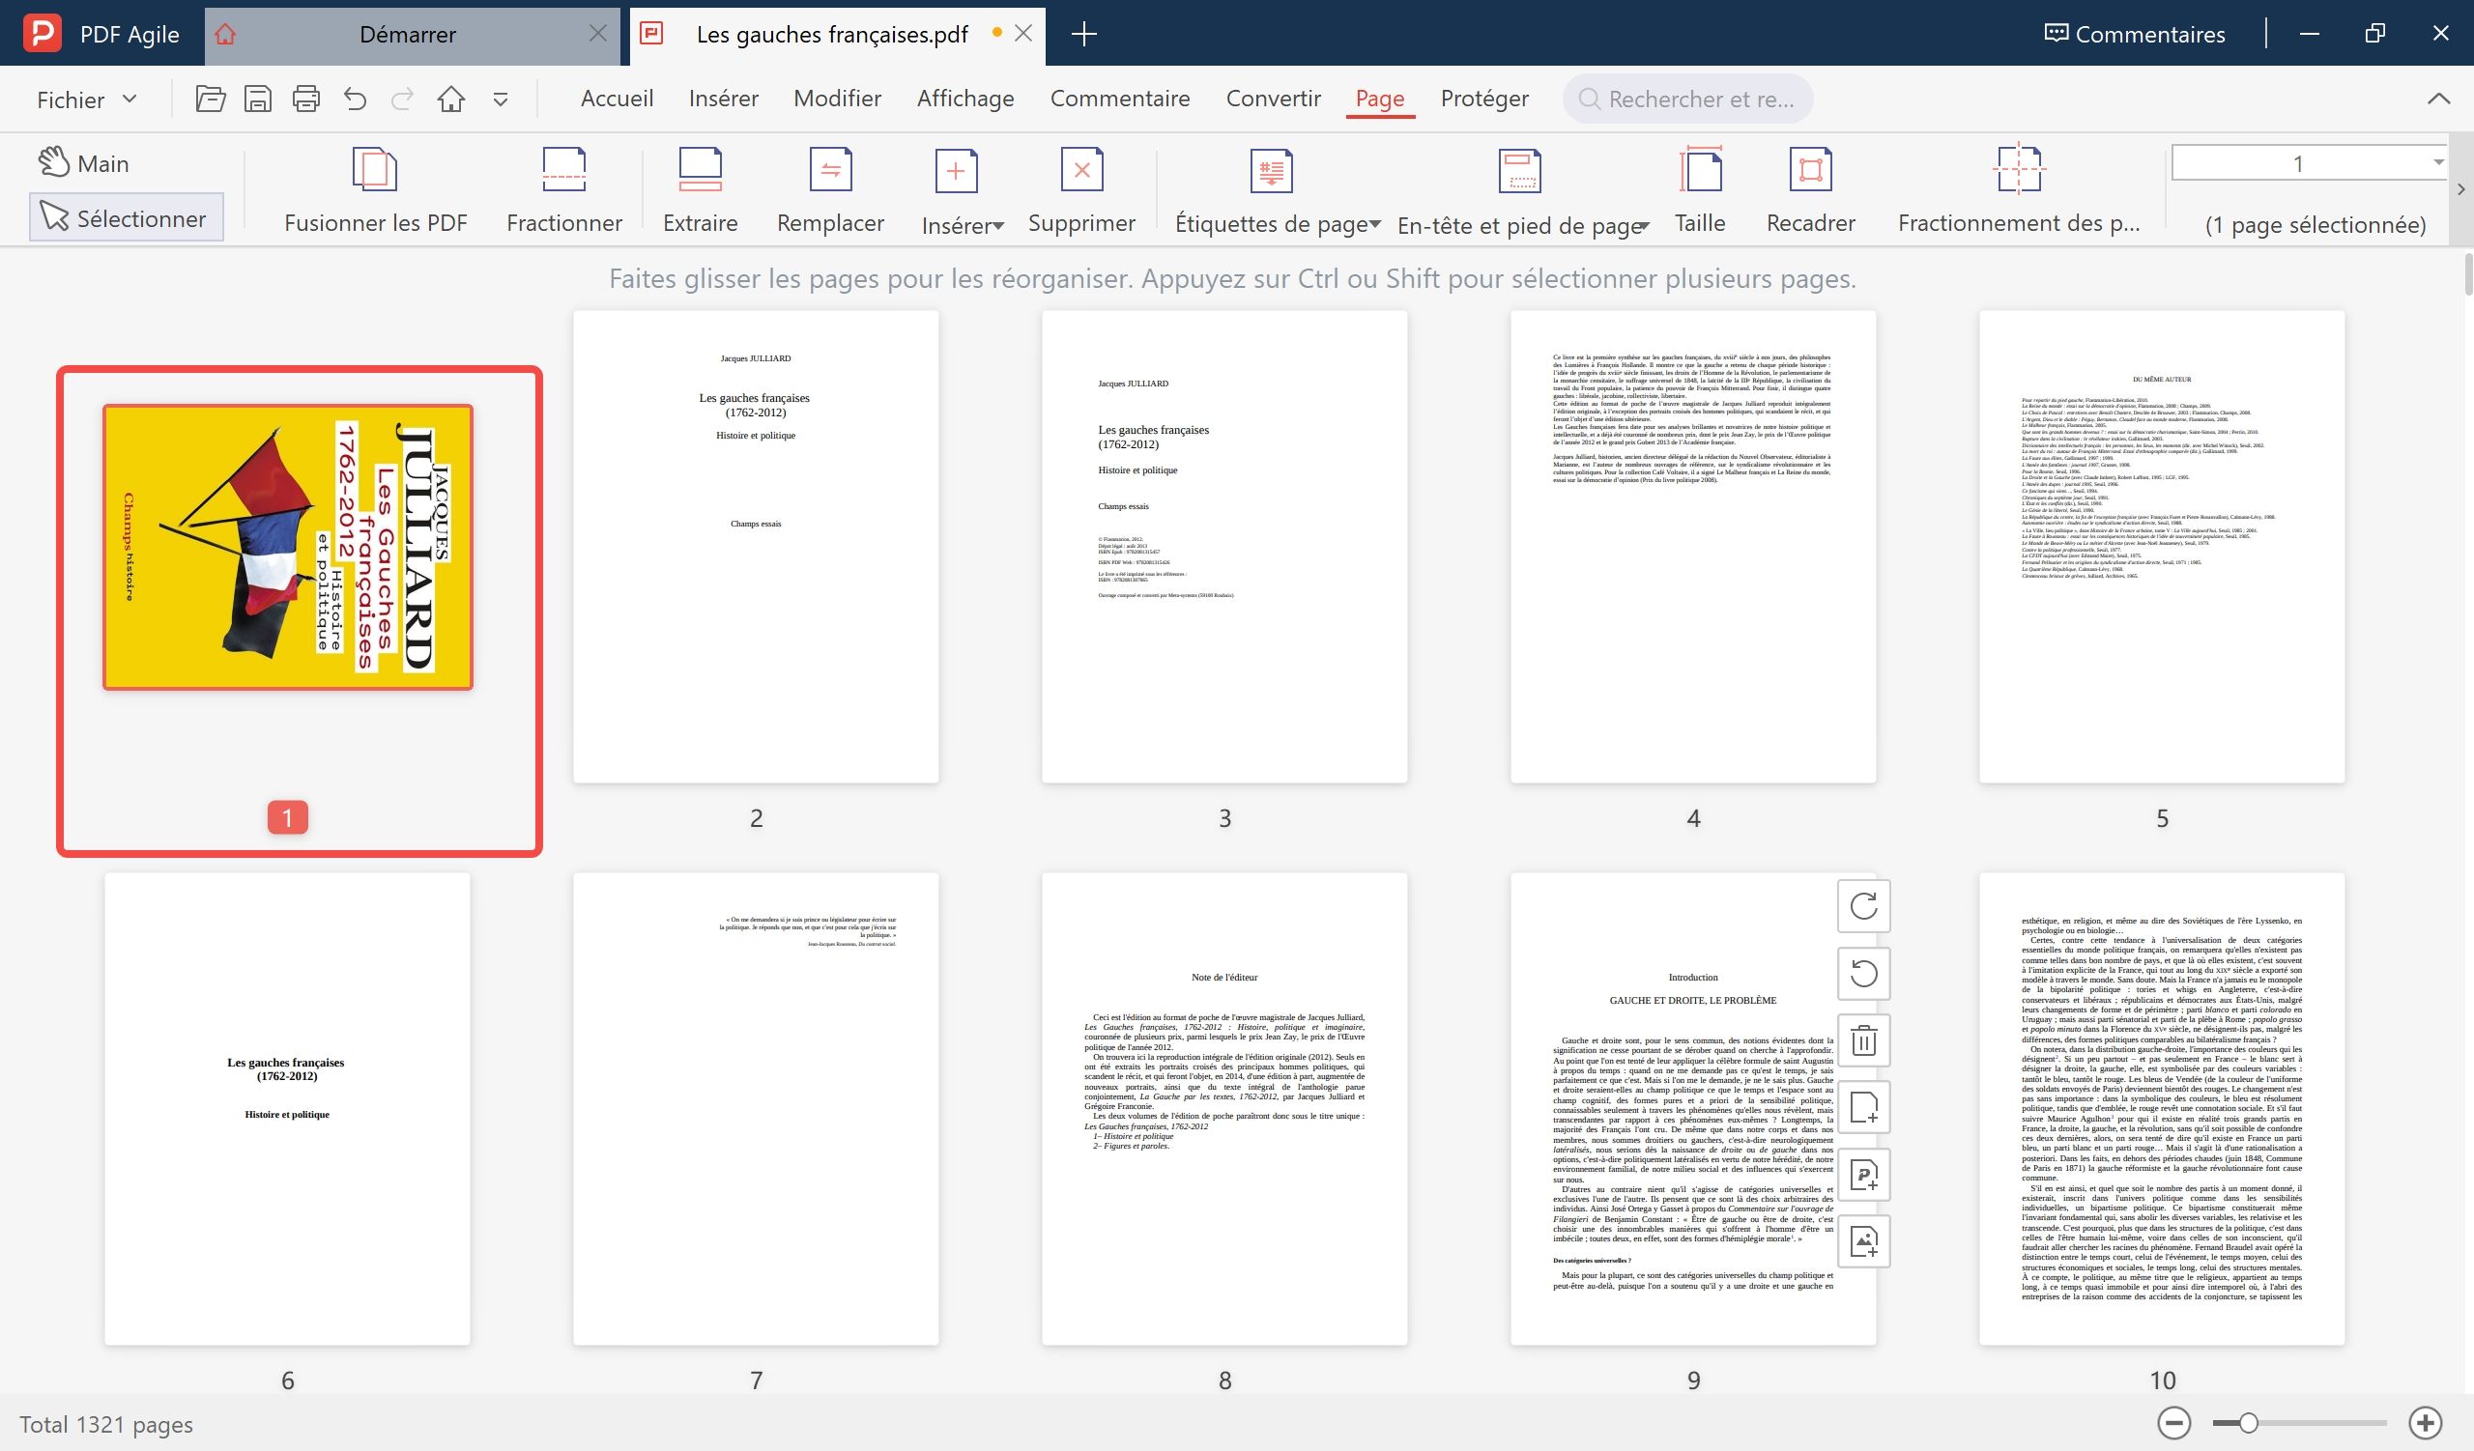
Task: Delete page 9 with trash icon
Action: pyautogui.click(x=1863, y=1039)
